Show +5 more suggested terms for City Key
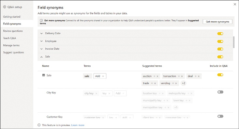239x129 pixels. click(176, 107)
